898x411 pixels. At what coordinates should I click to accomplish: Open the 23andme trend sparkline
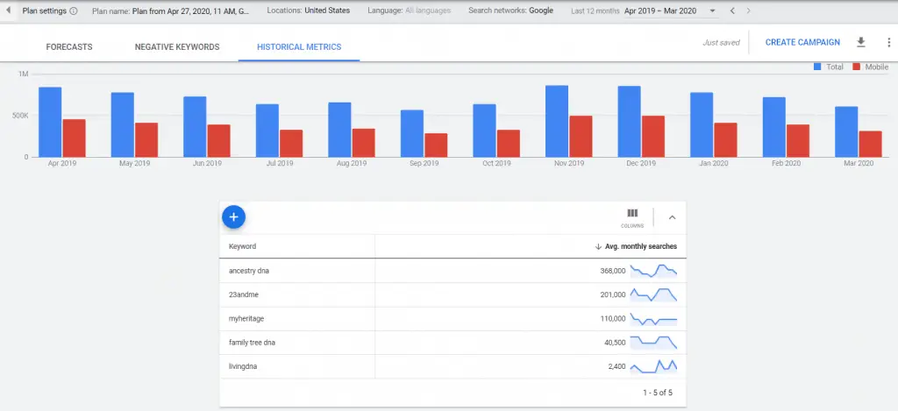(x=653, y=294)
